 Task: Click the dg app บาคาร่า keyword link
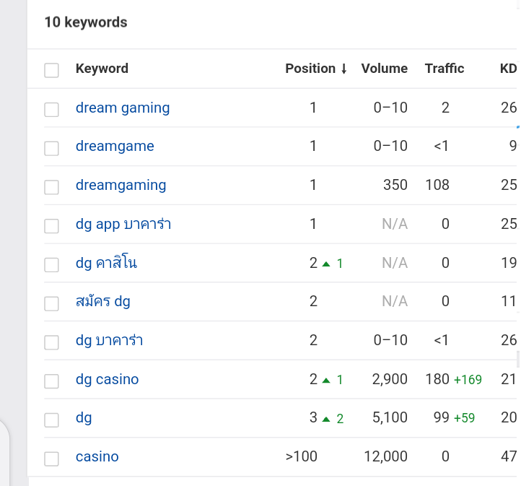coord(123,224)
